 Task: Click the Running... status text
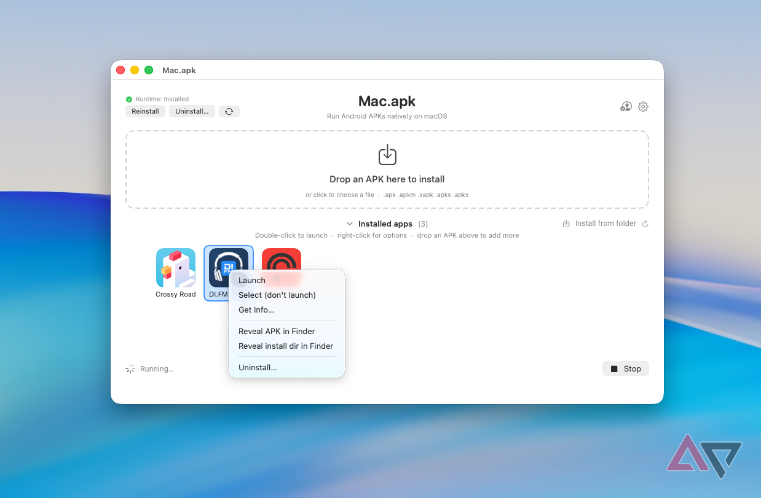pos(157,369)
